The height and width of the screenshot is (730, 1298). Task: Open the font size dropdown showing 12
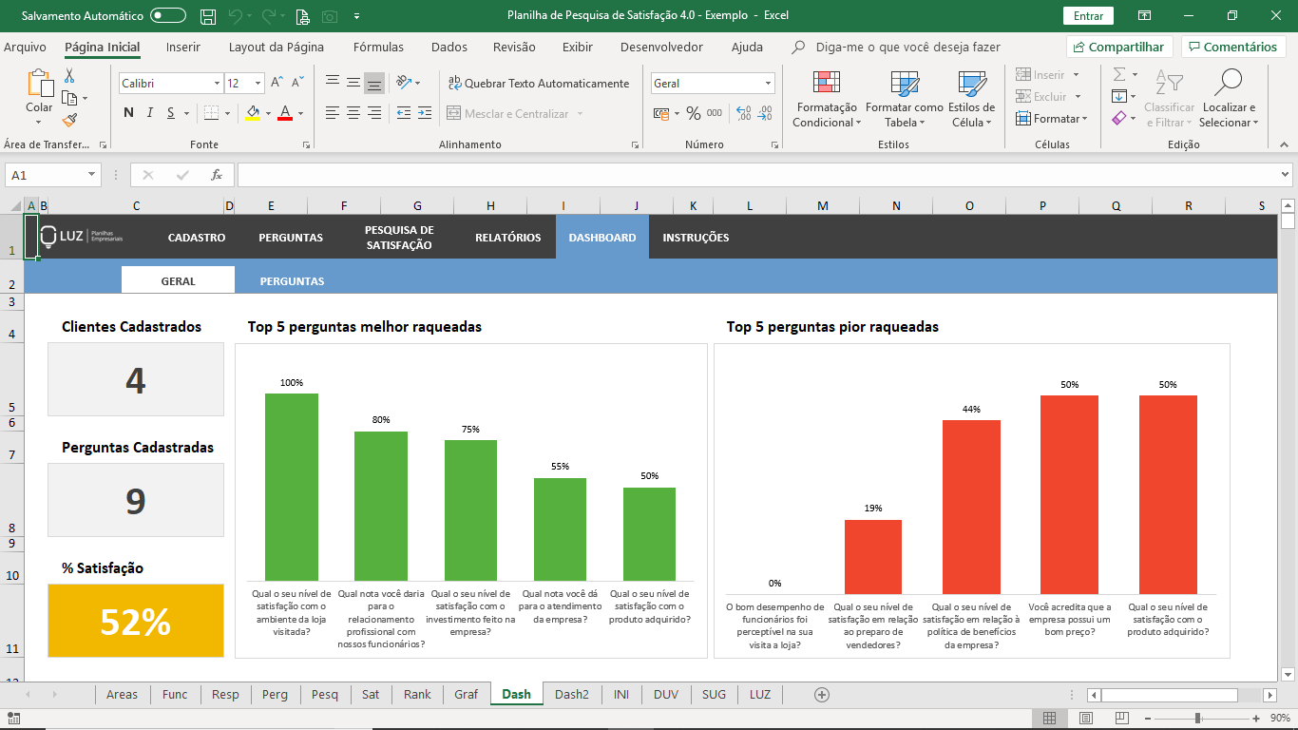click(258, 84)
